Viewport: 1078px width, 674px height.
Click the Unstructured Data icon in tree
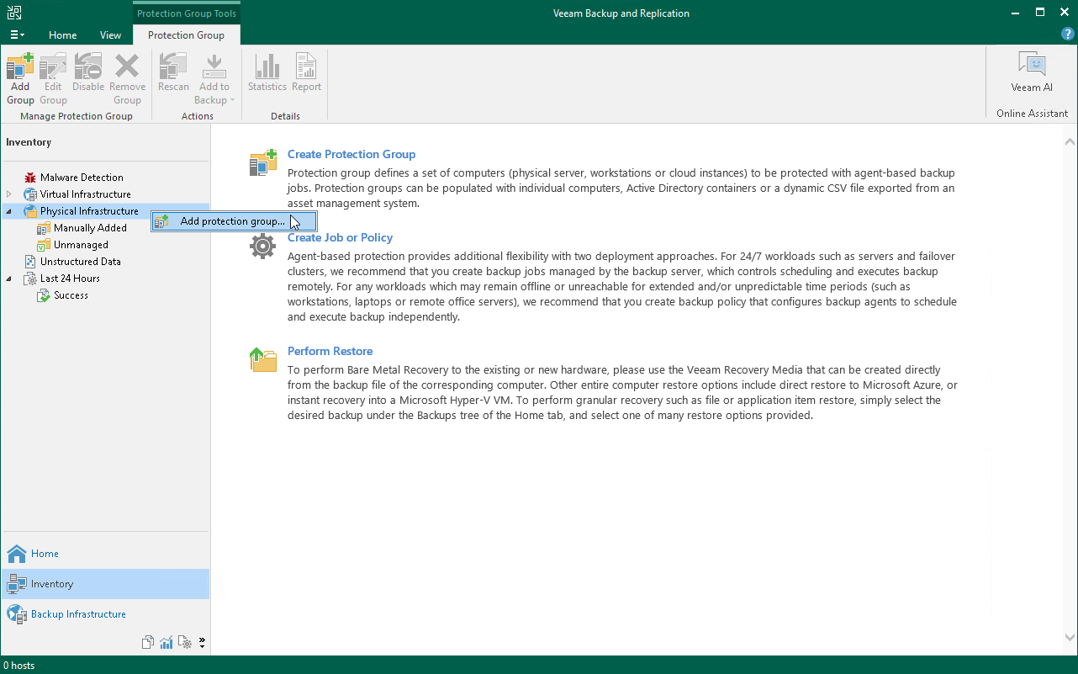[30, 262]
